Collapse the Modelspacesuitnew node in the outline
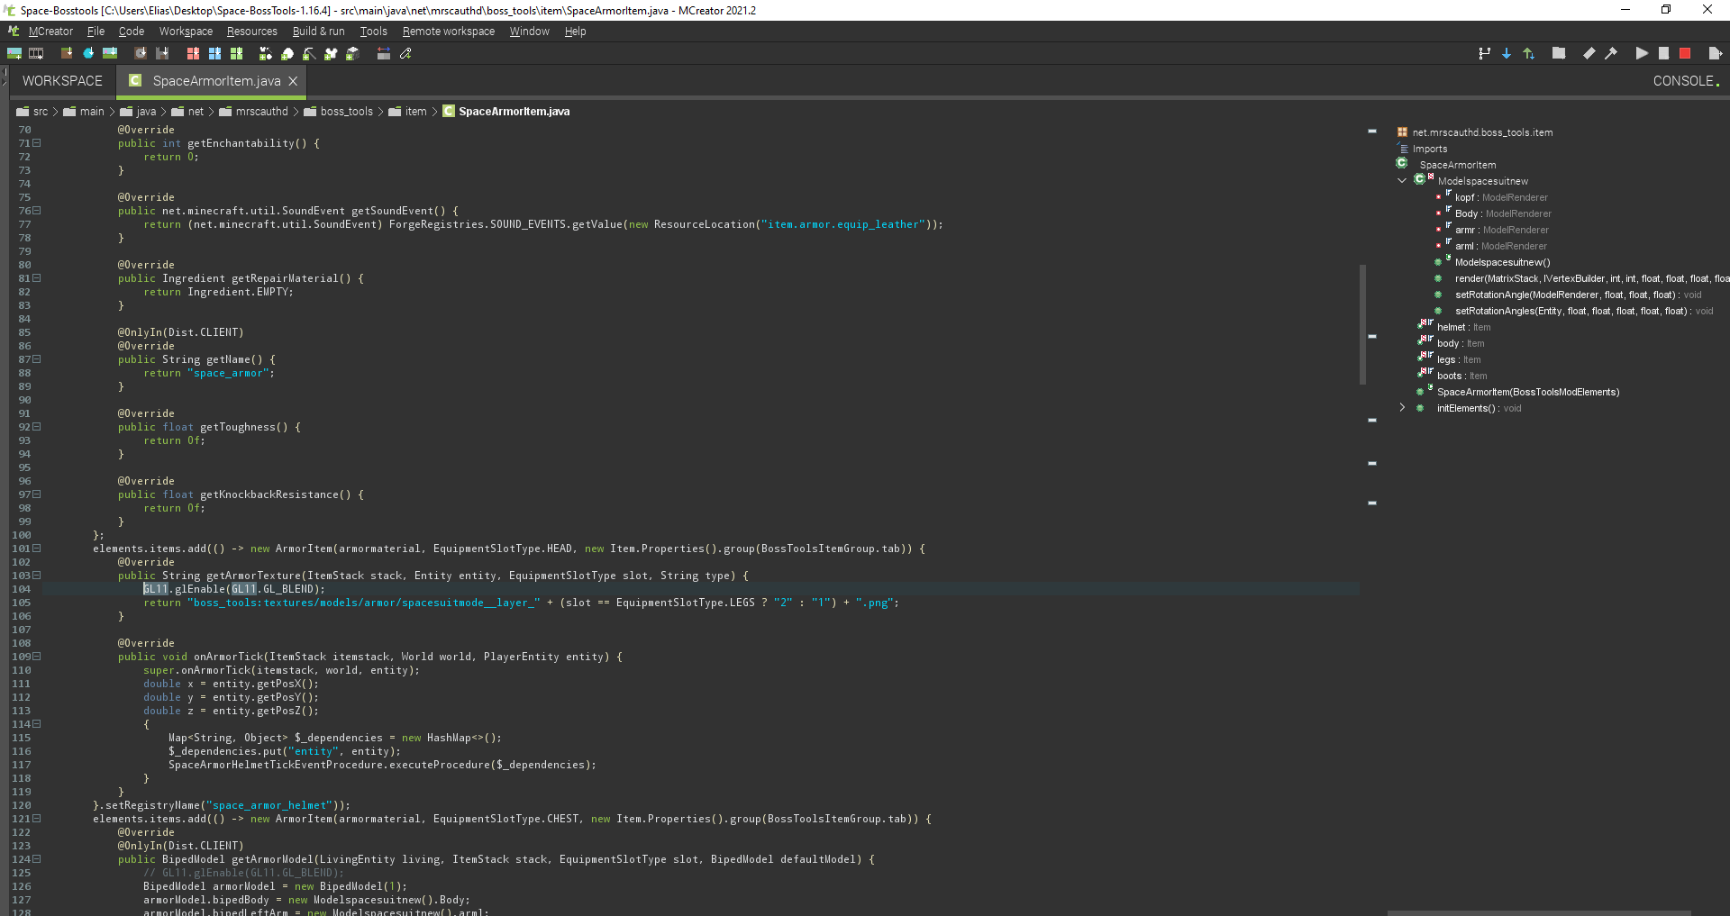Viewport: 1730px width, 916px height. [x=1402, y=180]
